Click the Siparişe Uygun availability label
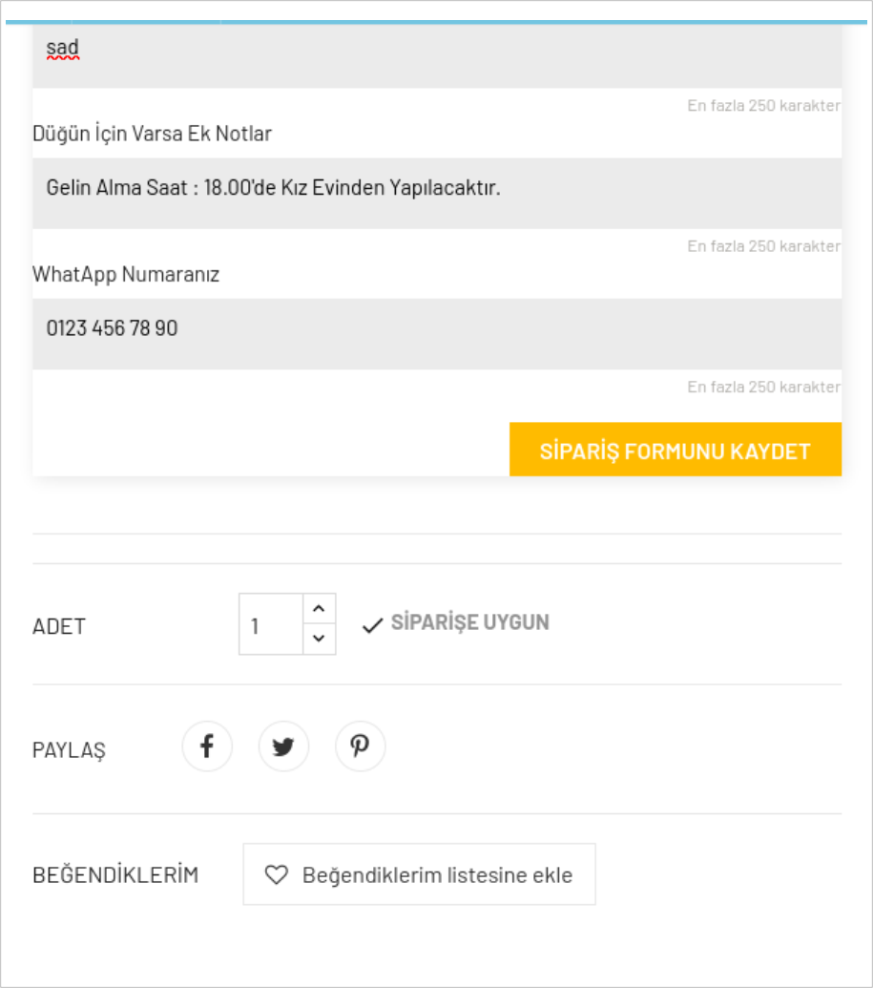873x988 pixels. [469, 623]
